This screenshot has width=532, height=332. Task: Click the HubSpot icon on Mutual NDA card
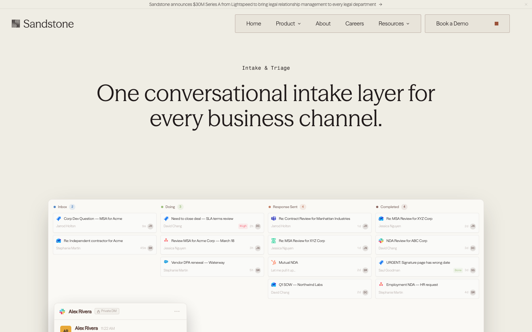point(274,262)
